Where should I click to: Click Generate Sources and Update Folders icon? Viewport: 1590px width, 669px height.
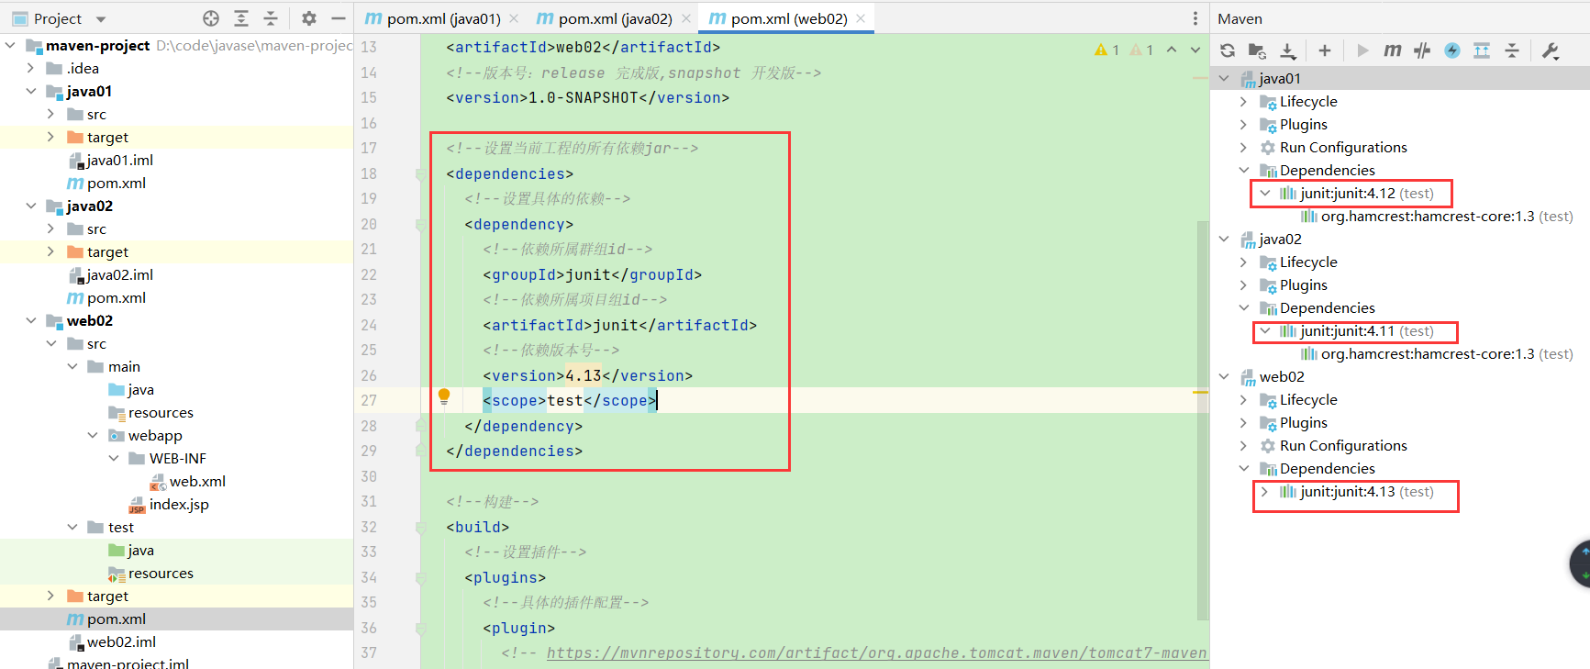pyautogui.click(x=1258, y=50)
